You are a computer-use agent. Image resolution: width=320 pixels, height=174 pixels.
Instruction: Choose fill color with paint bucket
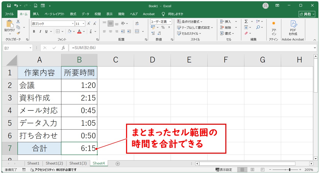coord(69,31)
